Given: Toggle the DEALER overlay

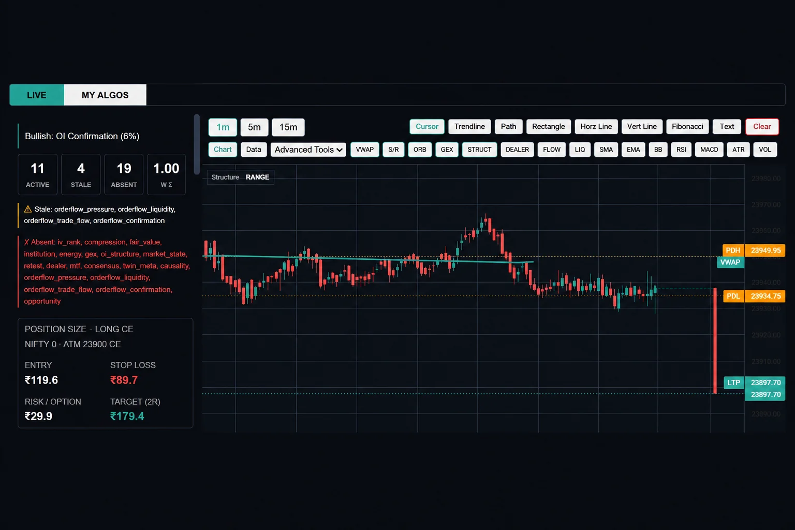Looking at the screenshot, I should (x=517, y=150).
